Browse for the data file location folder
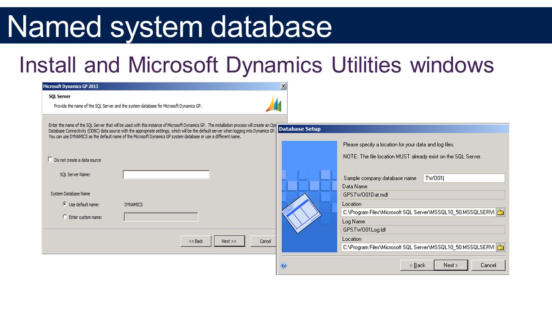This screenshot has width=552, height=310. click(x=500, y=212)
